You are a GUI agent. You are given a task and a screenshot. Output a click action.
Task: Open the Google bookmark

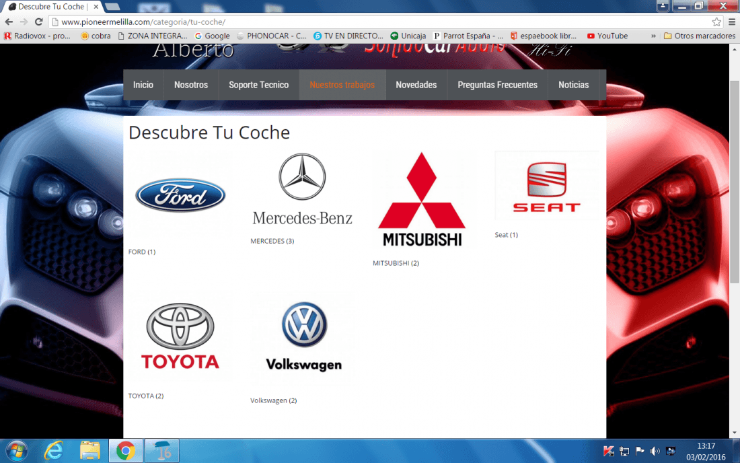click(213, 36)
